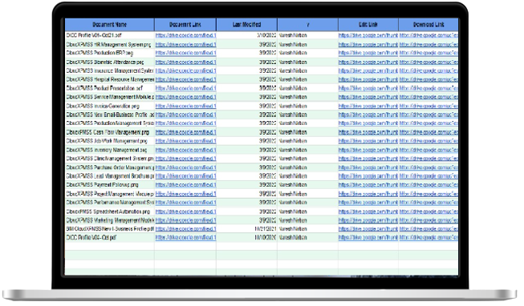Open document link for Hospital Resource Management row

point(185,79)
